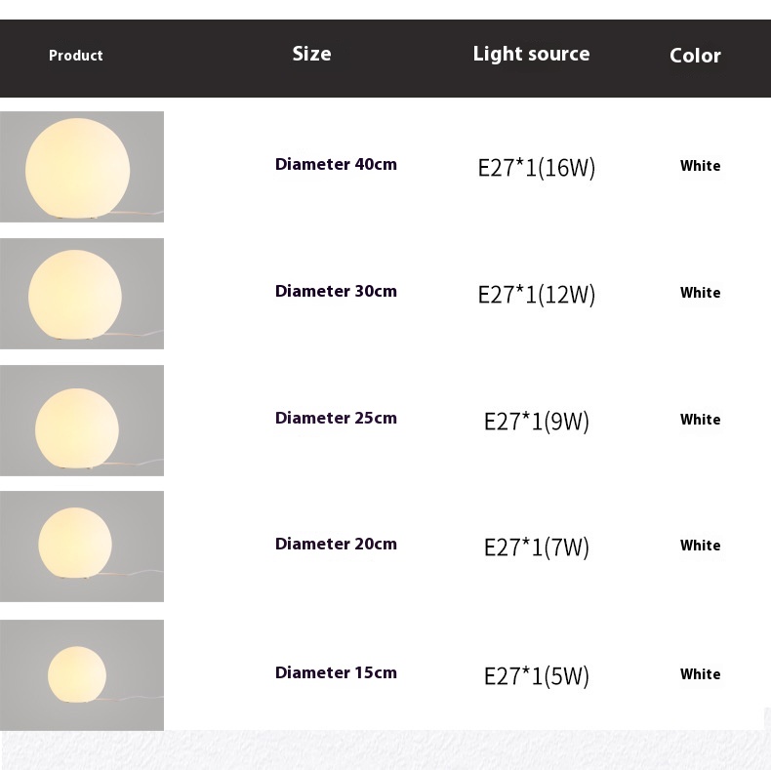Click the 15cm globe lamp thumbnail
This screenshot has width=771, height=770.
coord(81,674)
